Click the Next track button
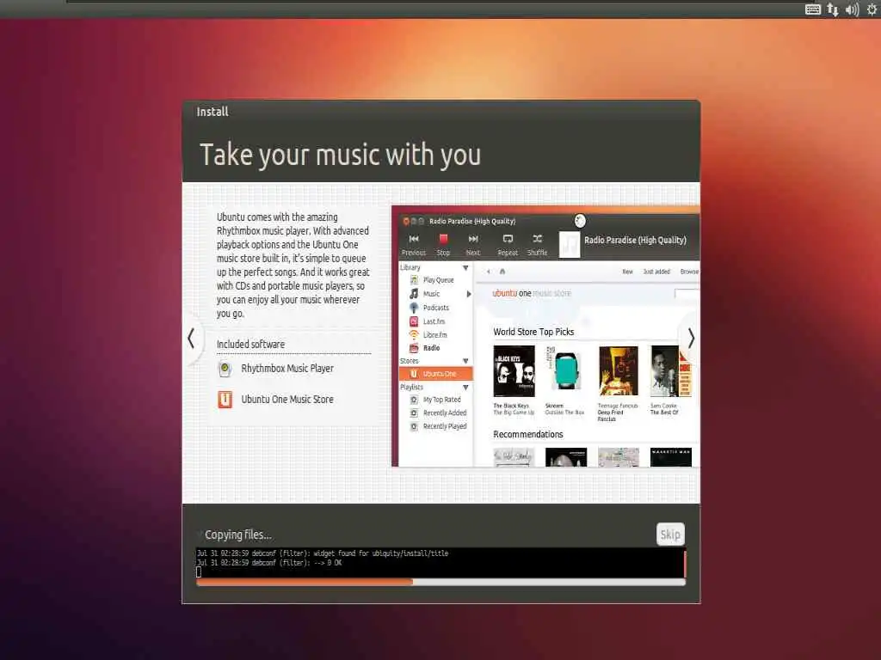The width and height of the screenshot is (881, 660). pos(473,244)
